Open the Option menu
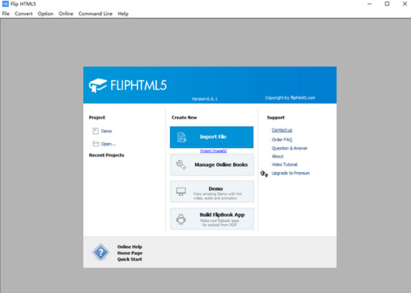Image resolution: width=411 pixels, height=293 pixels. click(x=46, y=13)
